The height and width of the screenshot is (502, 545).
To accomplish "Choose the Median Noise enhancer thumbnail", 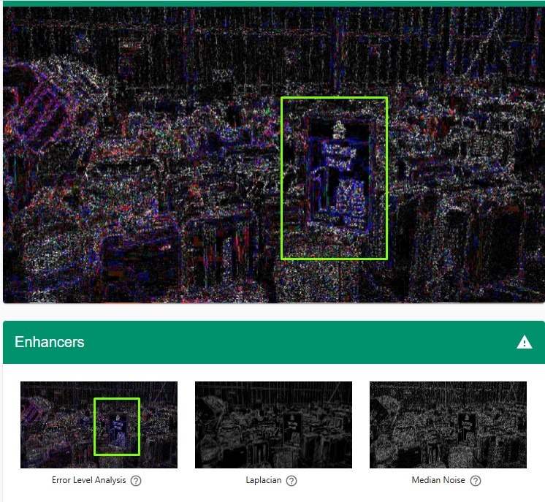I will tap(448, 425).
